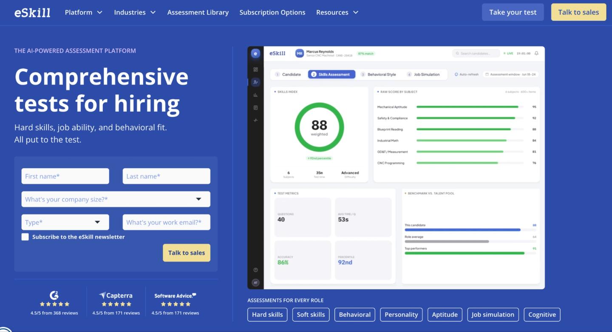Click the AT user avatar in the sidebar

(x=255, y=282)
